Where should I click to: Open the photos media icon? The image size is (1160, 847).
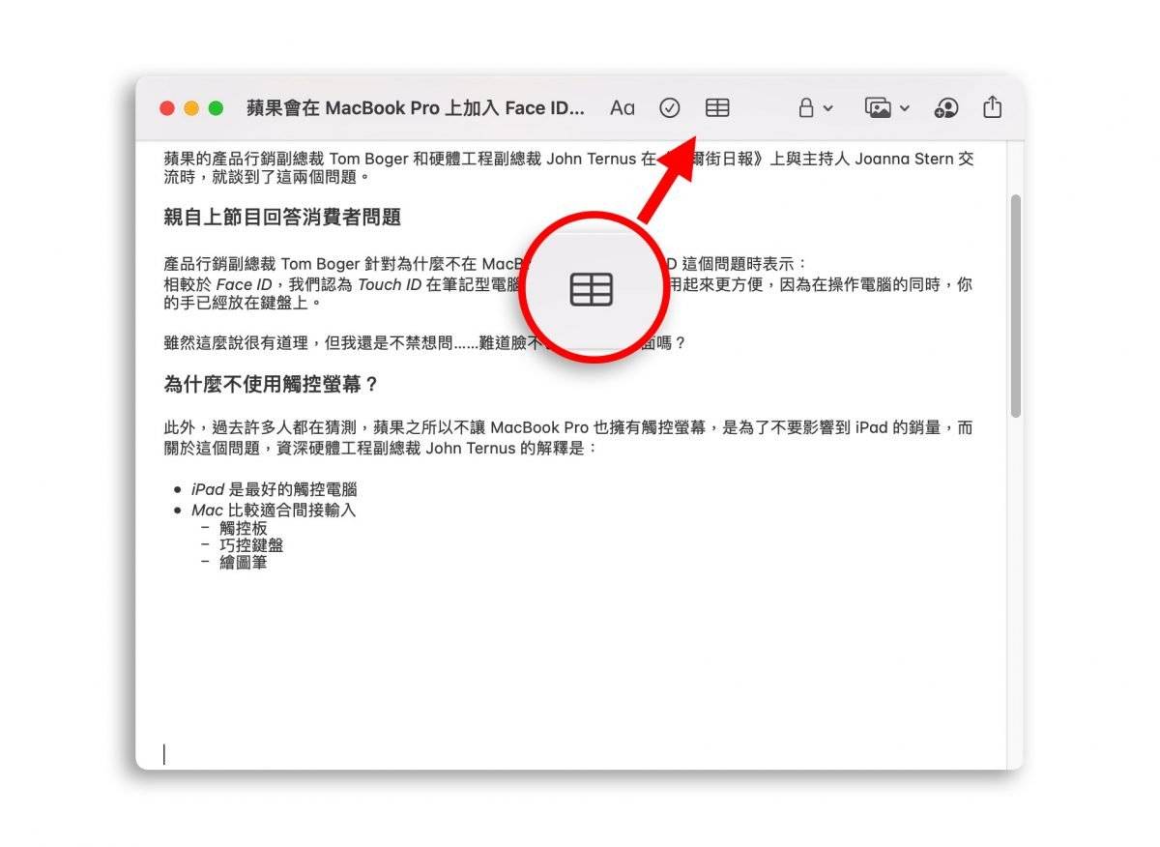(878, 108)
